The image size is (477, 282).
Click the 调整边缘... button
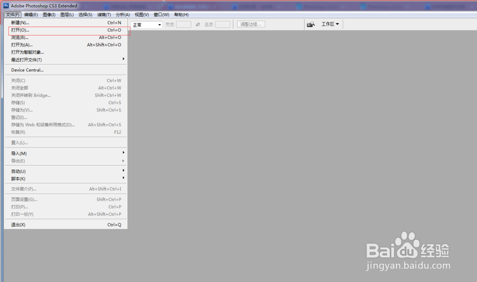point(251,24)
